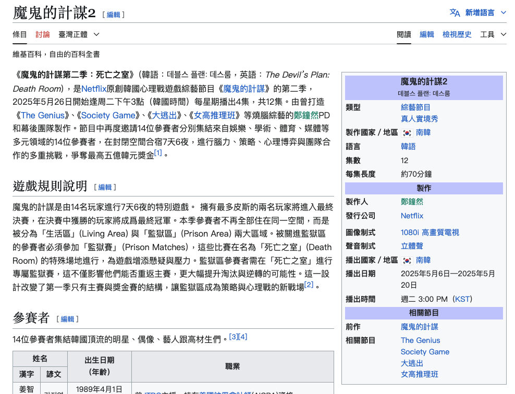Open 韓語 language link in infobox
515x394 pixels.
click(x=408, y=146)
